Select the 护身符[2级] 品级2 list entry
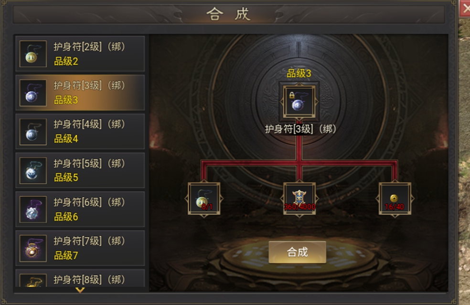Image resolution: width=470 pixels, height=305 pixels. pos(80,53)
